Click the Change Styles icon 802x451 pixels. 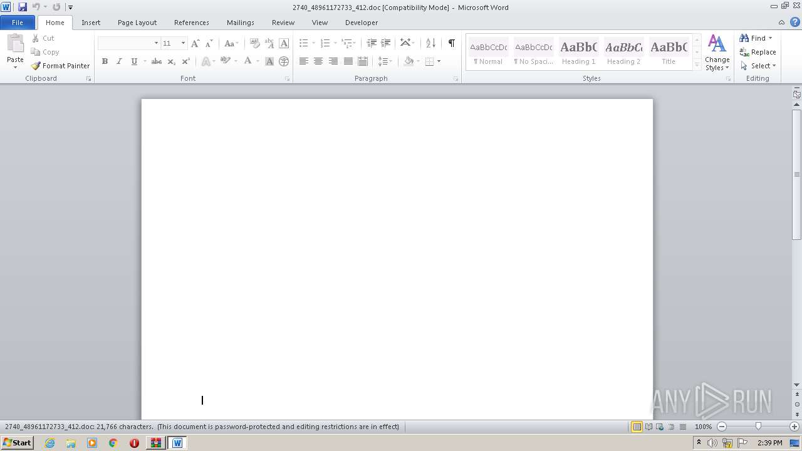[x=717, y=53]
